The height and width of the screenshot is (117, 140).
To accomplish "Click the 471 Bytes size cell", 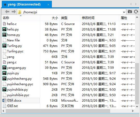I will click(x=50, y=46).
